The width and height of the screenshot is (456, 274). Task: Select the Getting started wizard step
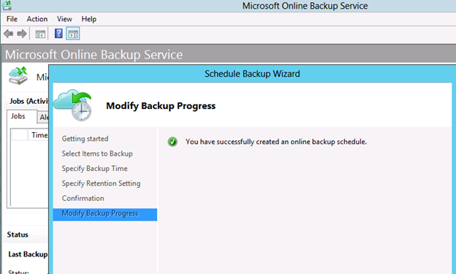pyautogui.click(x=85, y=139)
